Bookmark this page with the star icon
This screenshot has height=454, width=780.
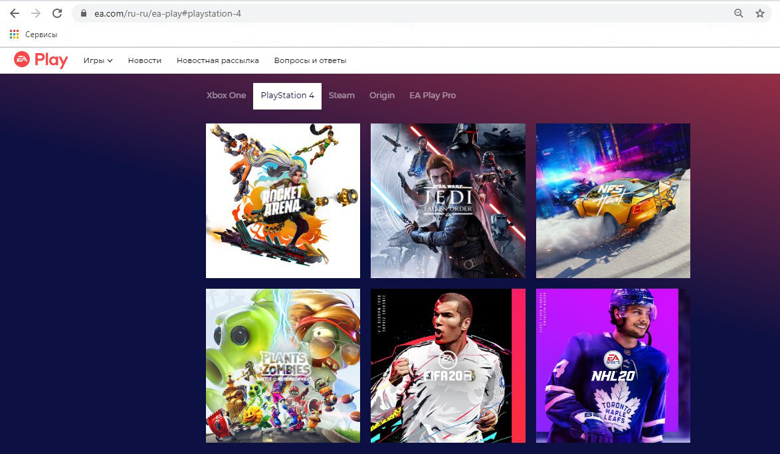759,13
